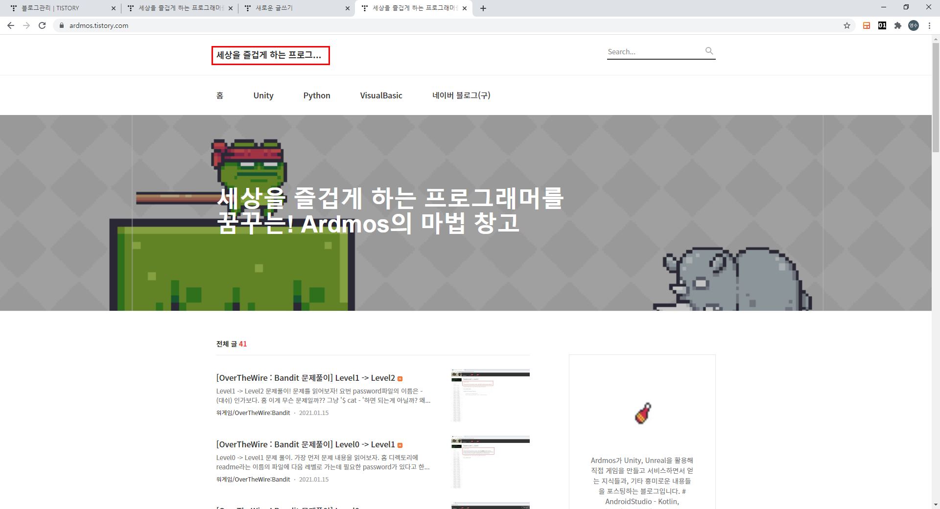The width and height of the screenshot is (940, 509).
Task: Click the Ardmos blog description text
Action: coord(642,481)
